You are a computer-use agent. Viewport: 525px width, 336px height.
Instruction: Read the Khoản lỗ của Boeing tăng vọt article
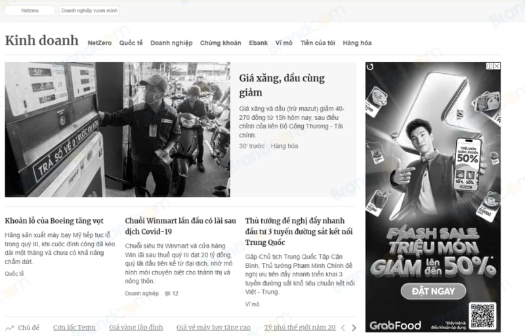(x=54, y=221)
